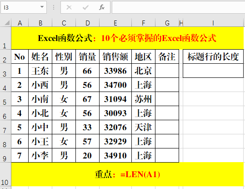Screen dimensions: 245x189
Task: Click the sales volume cell '20'
Action: tap(87, 155)
